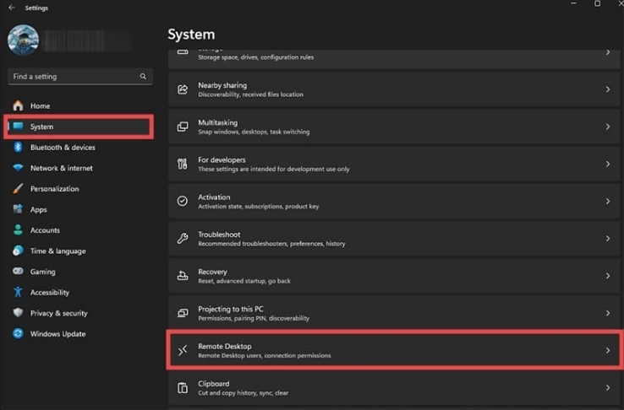
Task: Click "Snap windows, desktops, task switching" text
Action: pyautogui.click(x=254, y=132)
